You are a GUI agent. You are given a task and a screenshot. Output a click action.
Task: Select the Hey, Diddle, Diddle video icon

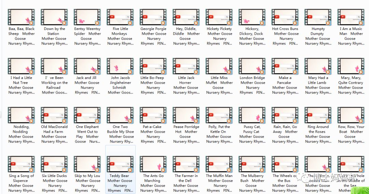[186, 17]
